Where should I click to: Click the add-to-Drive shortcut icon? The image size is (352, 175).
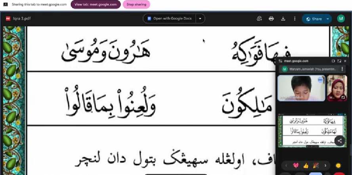259,19
